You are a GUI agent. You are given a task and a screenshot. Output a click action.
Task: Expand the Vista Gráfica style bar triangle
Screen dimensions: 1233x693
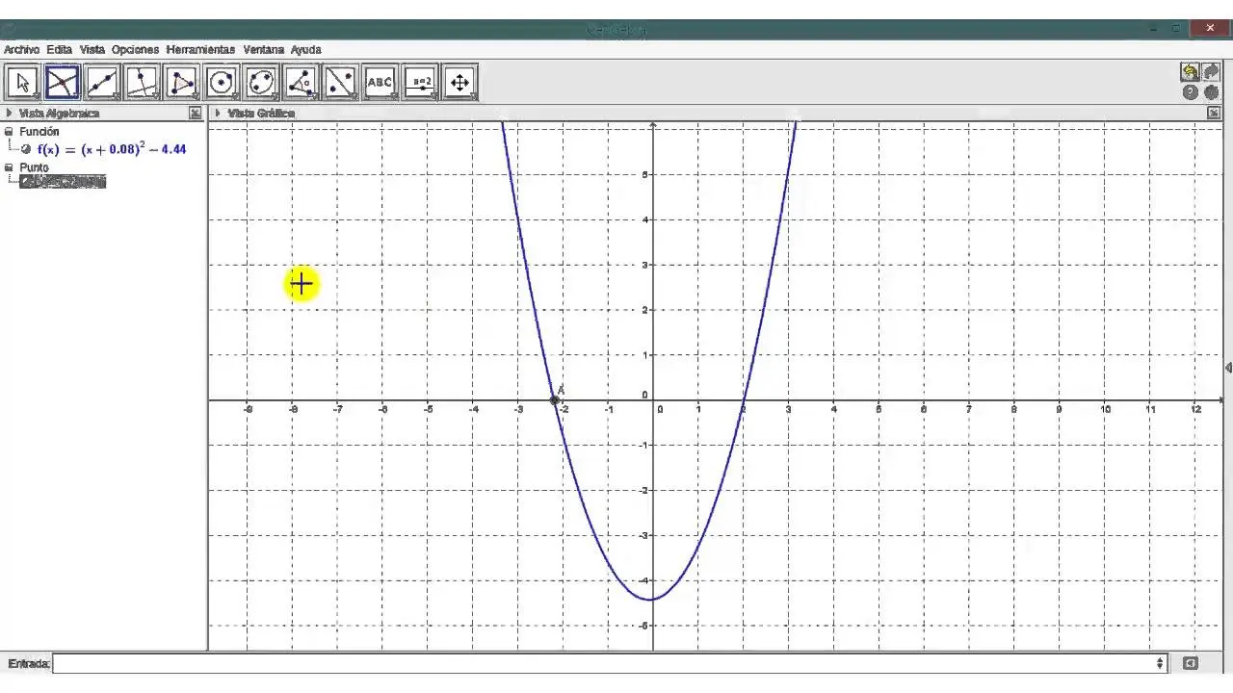click(218, 114)
